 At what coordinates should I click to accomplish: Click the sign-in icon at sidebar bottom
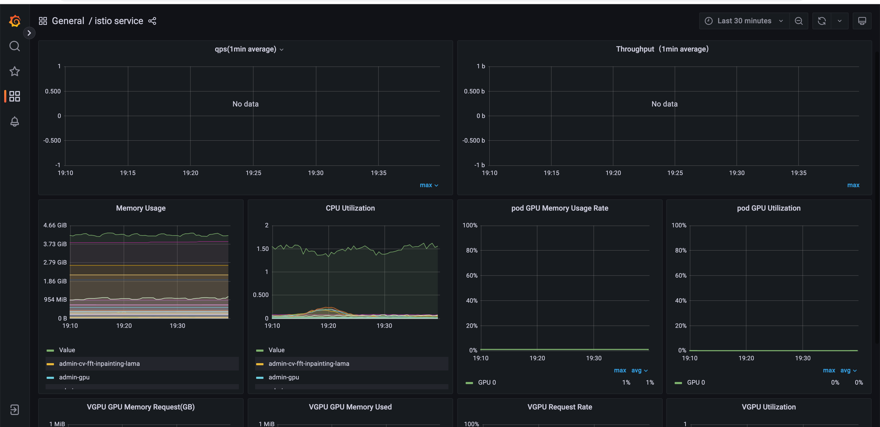point(14,409)
